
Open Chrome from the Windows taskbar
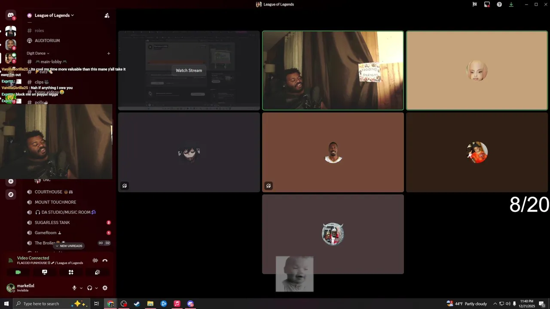click(110, 304)
